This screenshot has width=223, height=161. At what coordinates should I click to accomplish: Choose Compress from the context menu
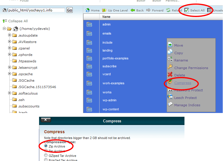[x=183, y=83]
